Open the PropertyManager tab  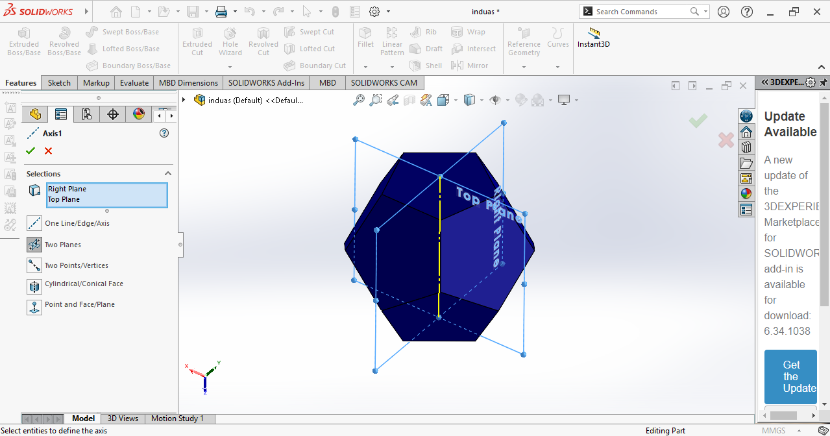pos(60,114)
